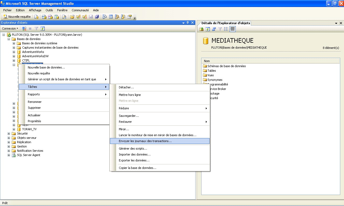Expand the AdventureWorks database node
The height and width of the screenshot is (206, 344).
pyautogui.click(x=14, y=52)
